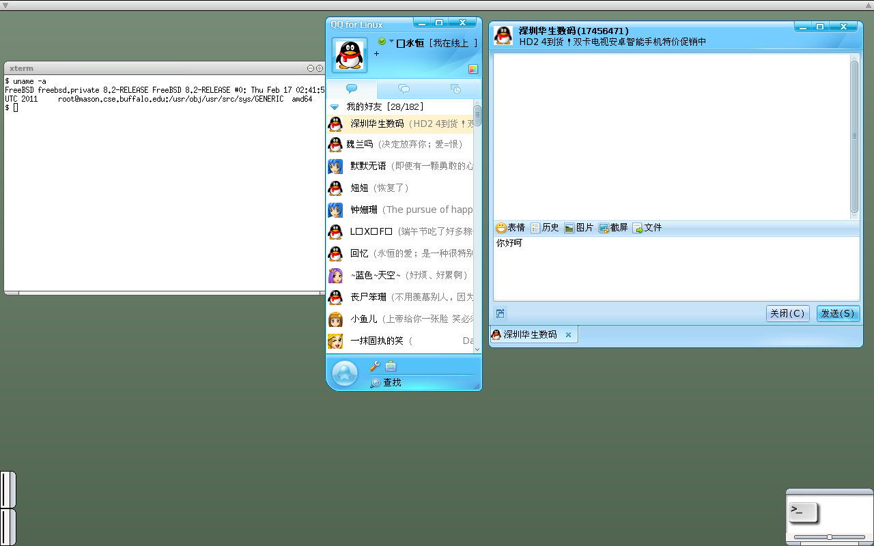Open the message manager icon beside wrench
874x546 pixels.
(391, 366)
